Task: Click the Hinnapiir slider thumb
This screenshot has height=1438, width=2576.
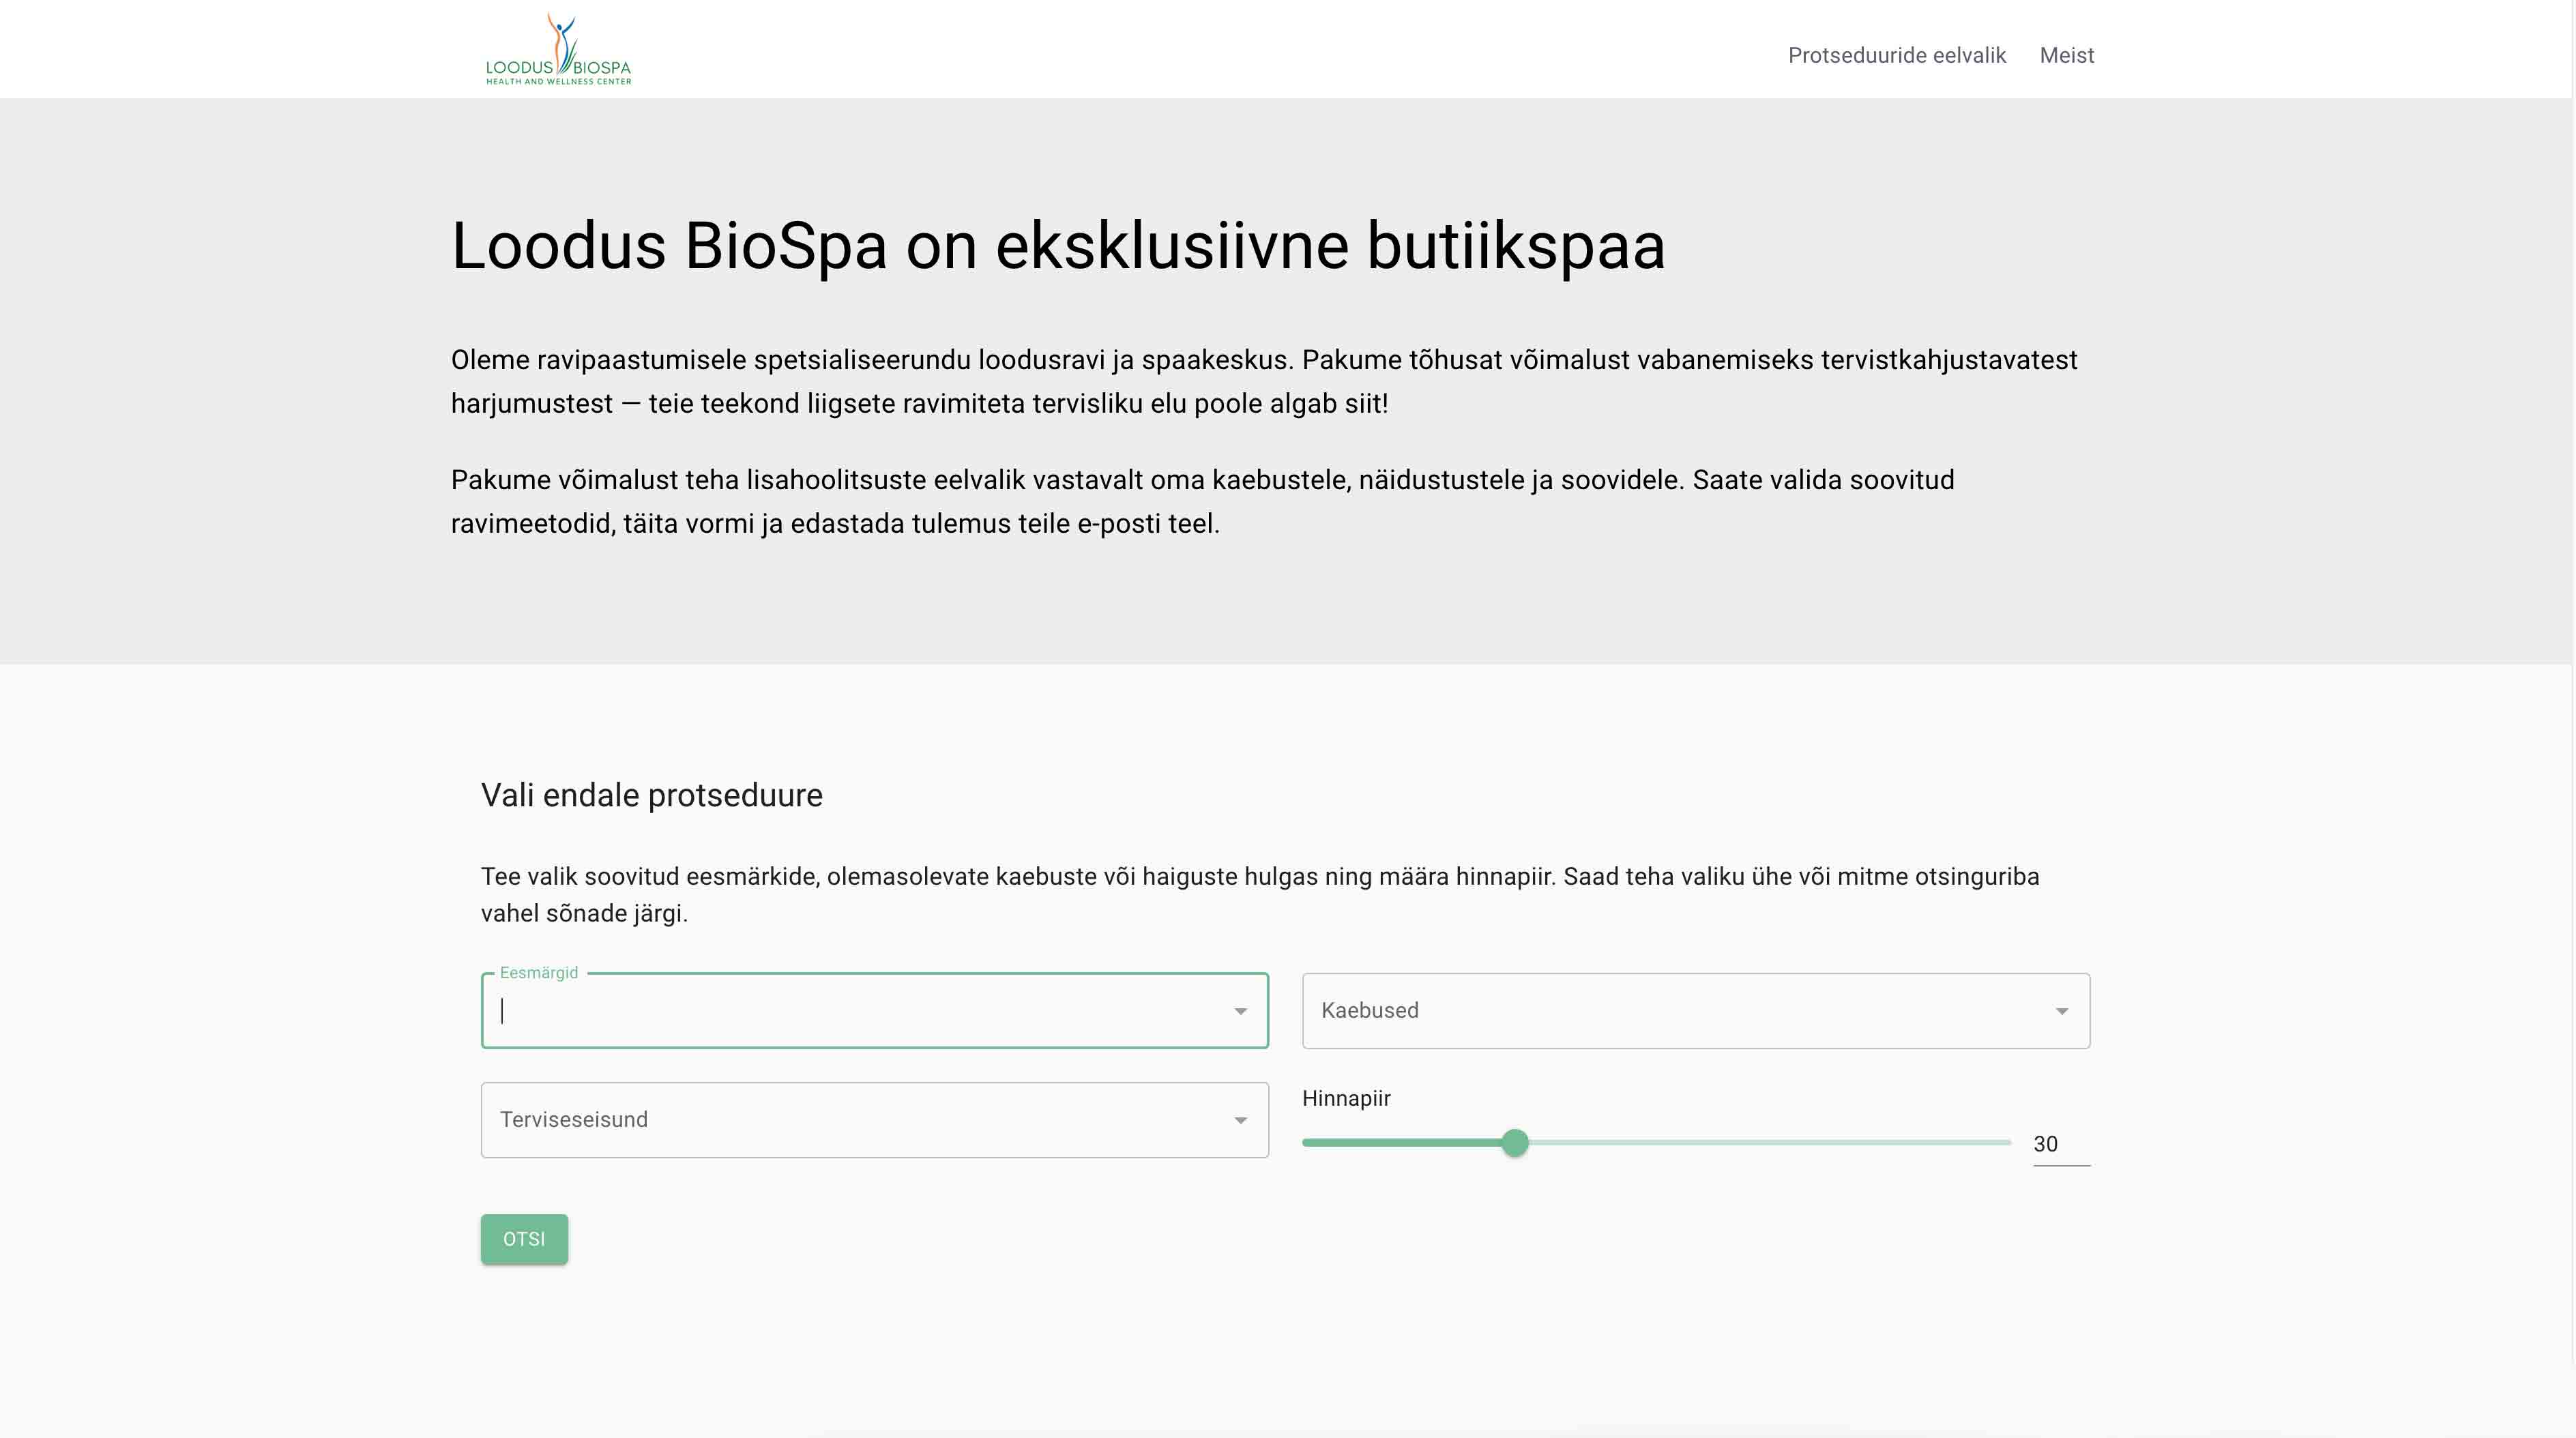Action: pos(1515,1142)
